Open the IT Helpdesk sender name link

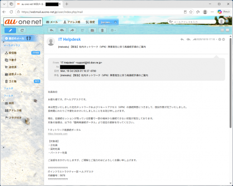[x=69, y=39]
